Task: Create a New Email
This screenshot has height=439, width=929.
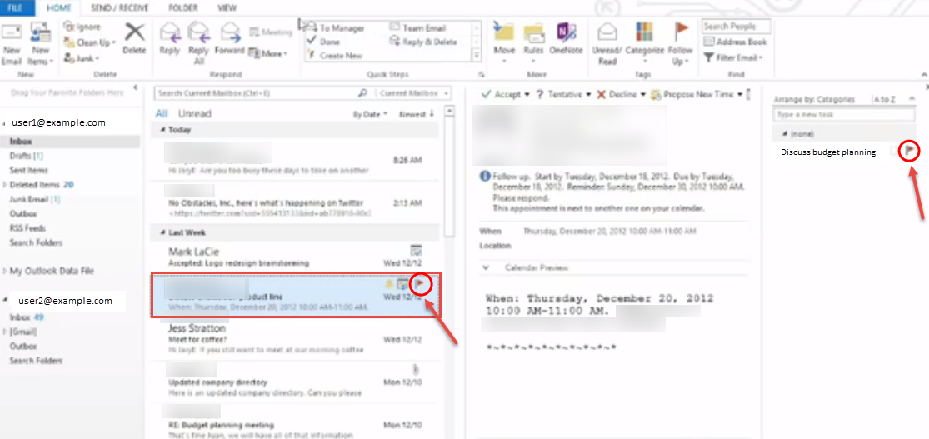Action: click(12, 45)
